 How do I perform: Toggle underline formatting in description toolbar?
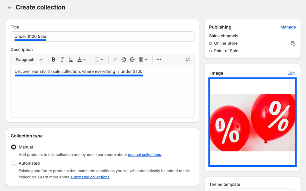(x=71, y=60)
